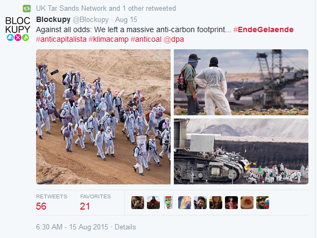Follow the #klimacamp hashtag link
Image resolution: width=317 pixels, height=238 pixels.
click(108, 39)
